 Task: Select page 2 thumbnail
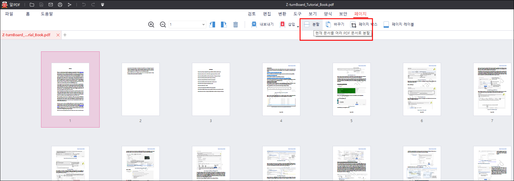141,89
